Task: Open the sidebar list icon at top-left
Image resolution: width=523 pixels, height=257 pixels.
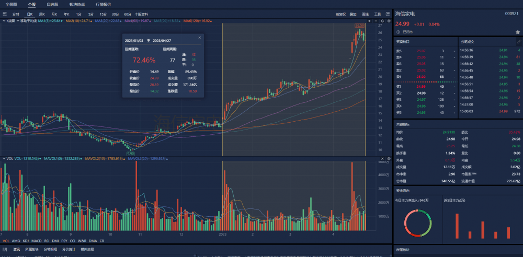Action: 4,14
